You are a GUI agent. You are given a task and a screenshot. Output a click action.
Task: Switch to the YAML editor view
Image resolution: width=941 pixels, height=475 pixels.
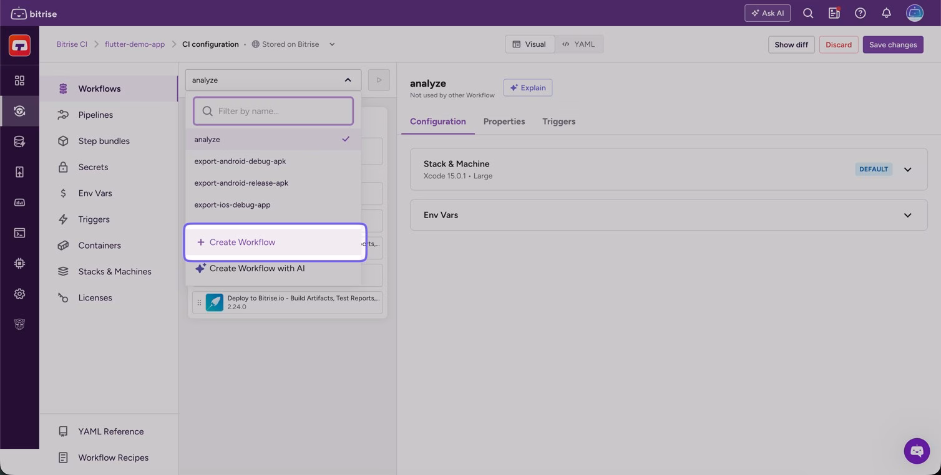point(578,44)
